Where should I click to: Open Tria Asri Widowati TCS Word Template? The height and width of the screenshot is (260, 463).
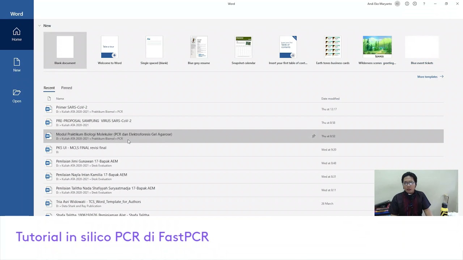pyautogui.click(x=209, y=204)
